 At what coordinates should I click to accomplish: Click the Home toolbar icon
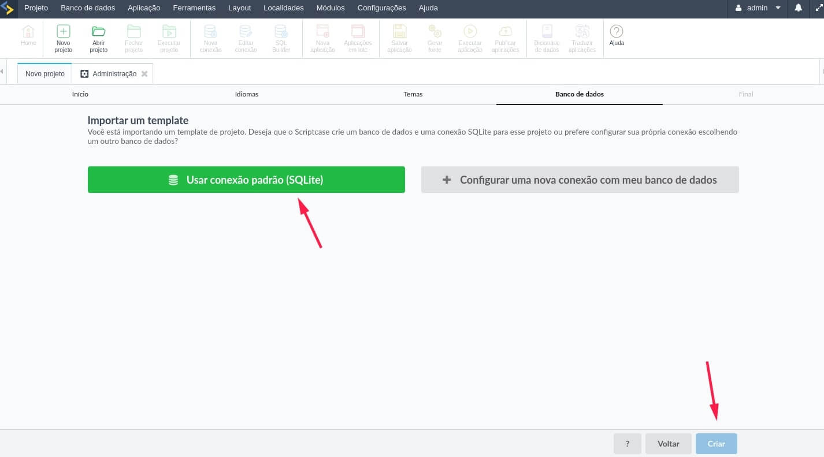pos(28,35)
